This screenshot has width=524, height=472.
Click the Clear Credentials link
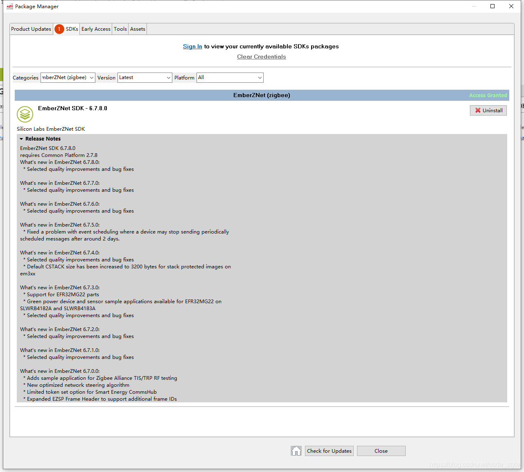(262, 57)
